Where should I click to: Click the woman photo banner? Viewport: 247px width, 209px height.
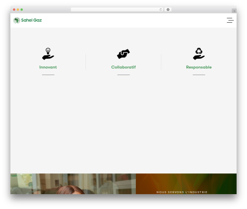point(73,184)
